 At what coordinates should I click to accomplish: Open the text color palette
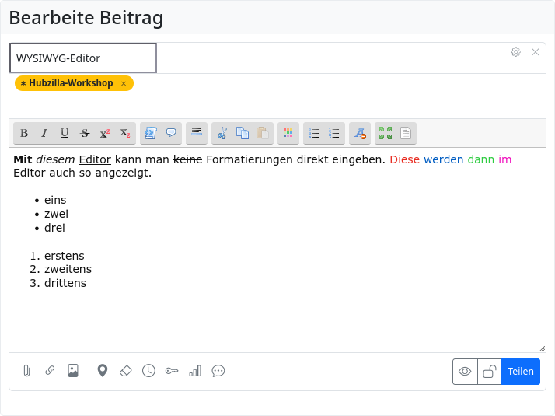(x=288, y=133)
